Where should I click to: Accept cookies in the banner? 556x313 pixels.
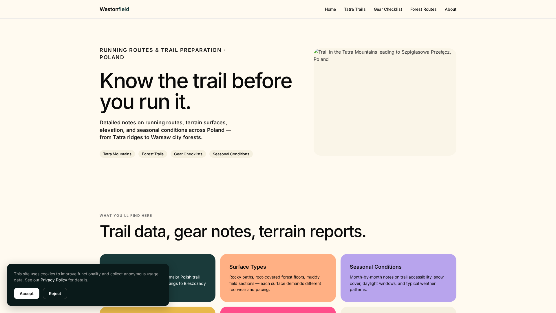27,294
